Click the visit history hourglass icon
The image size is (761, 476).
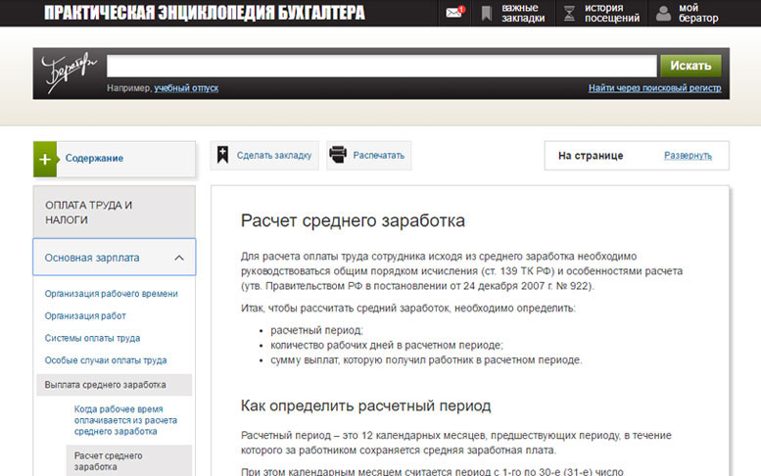[569, 13]
